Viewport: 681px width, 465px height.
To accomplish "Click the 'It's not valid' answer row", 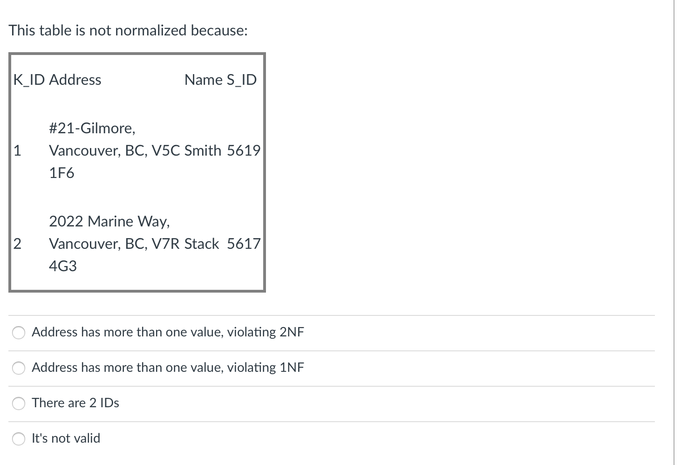I will 66,438.
